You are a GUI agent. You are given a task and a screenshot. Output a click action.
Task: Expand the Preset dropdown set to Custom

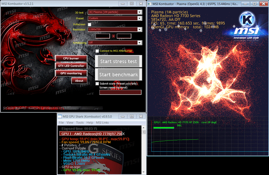(115, 18)
